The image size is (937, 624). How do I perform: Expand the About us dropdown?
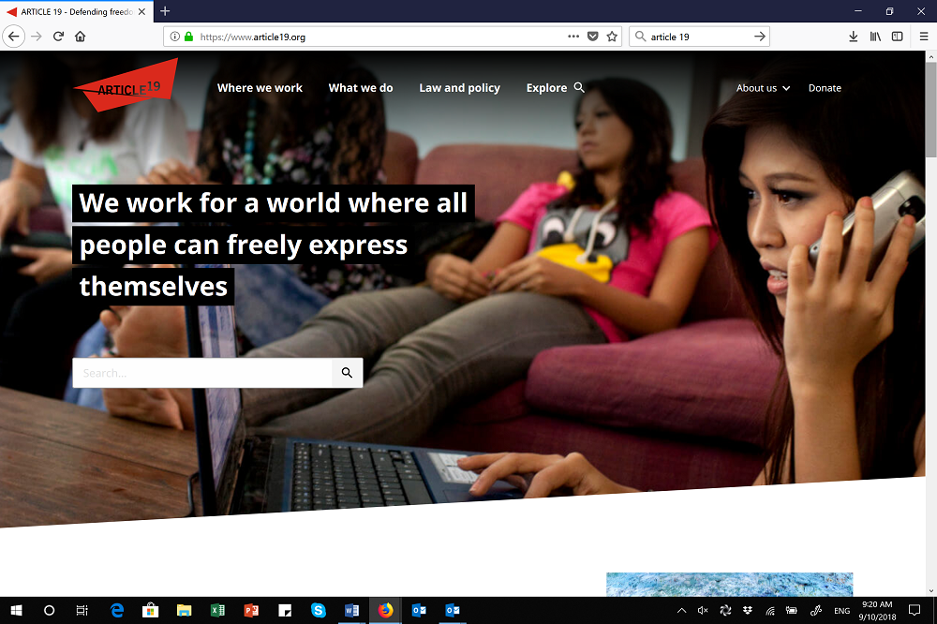click(763, 88)
